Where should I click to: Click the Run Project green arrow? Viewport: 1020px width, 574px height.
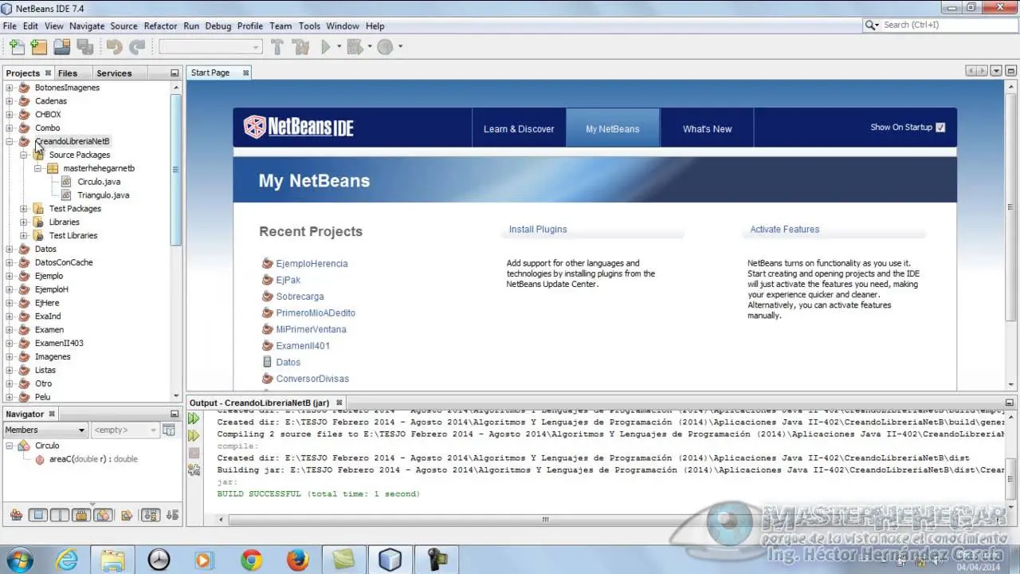325,47
